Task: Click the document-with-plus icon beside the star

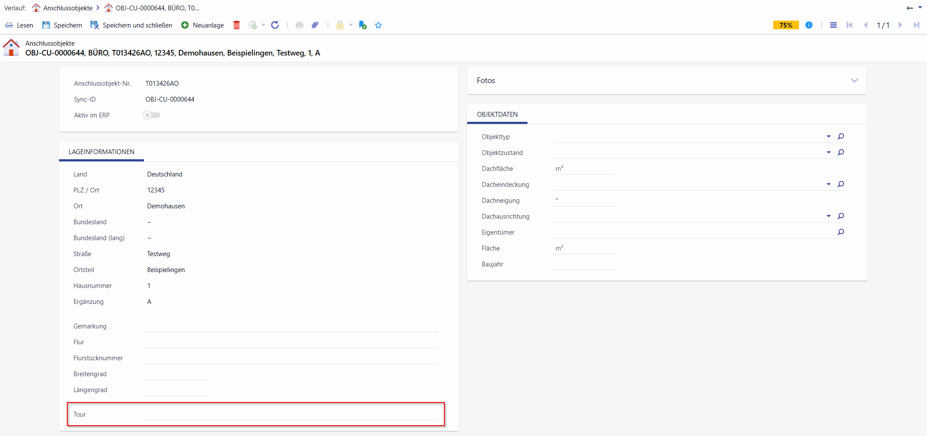Action: point(363,25)
